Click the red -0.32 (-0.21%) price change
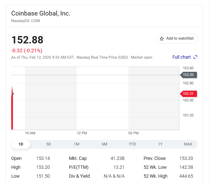 [27, 51]
